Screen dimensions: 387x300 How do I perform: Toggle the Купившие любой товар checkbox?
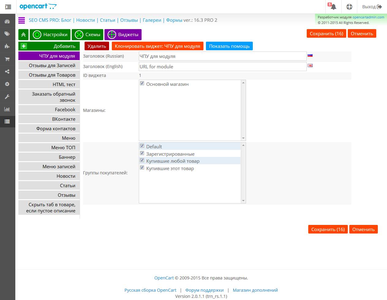tap(142, 160)
